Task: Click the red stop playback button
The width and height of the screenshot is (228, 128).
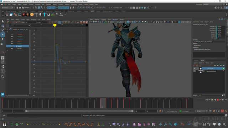Action: point(218,100)
